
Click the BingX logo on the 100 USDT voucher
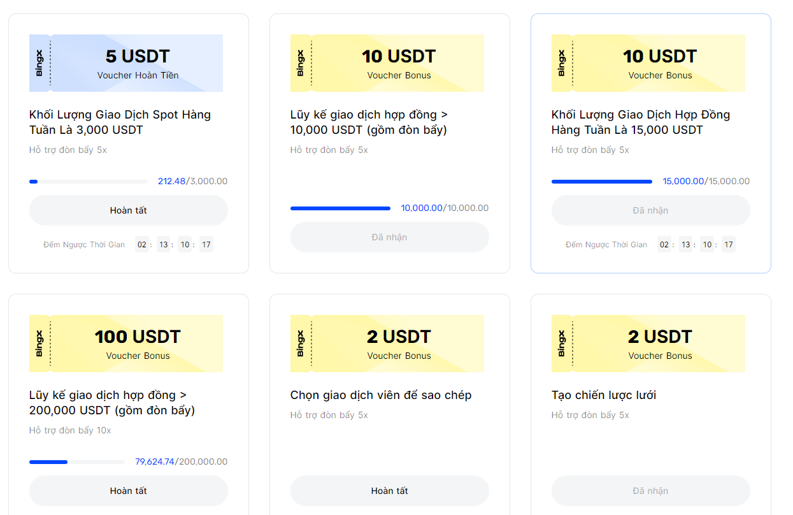click(x=39, y=344)
